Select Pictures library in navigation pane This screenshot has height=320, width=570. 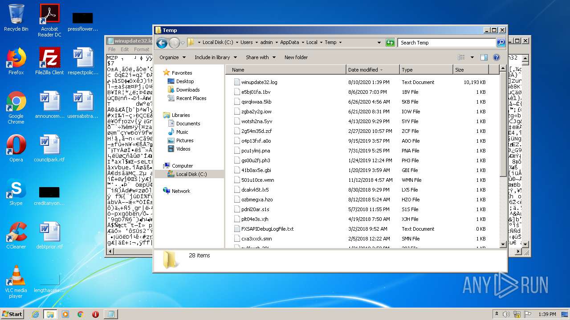(184, 140)
